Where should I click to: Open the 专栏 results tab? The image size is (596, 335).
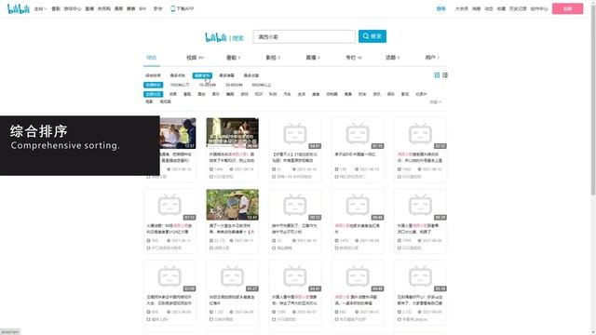coord(353,58)
